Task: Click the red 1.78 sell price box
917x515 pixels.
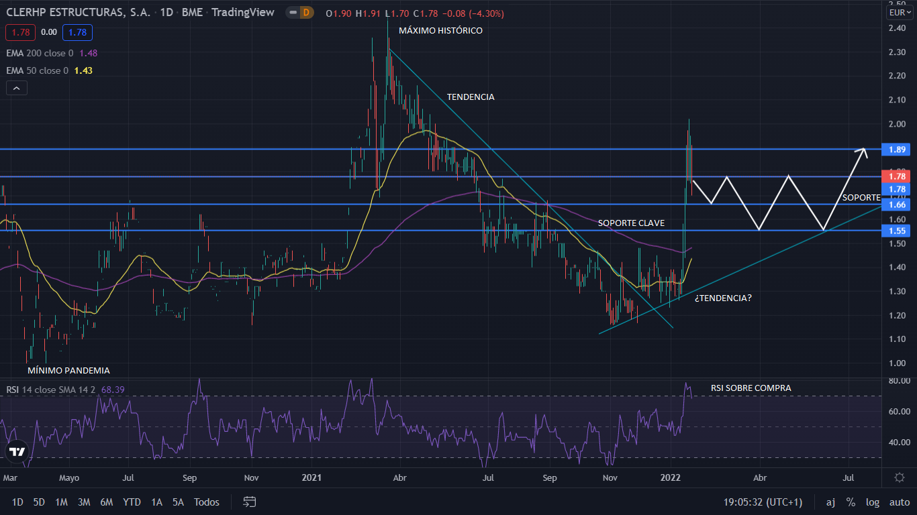Action: point(17,32)
